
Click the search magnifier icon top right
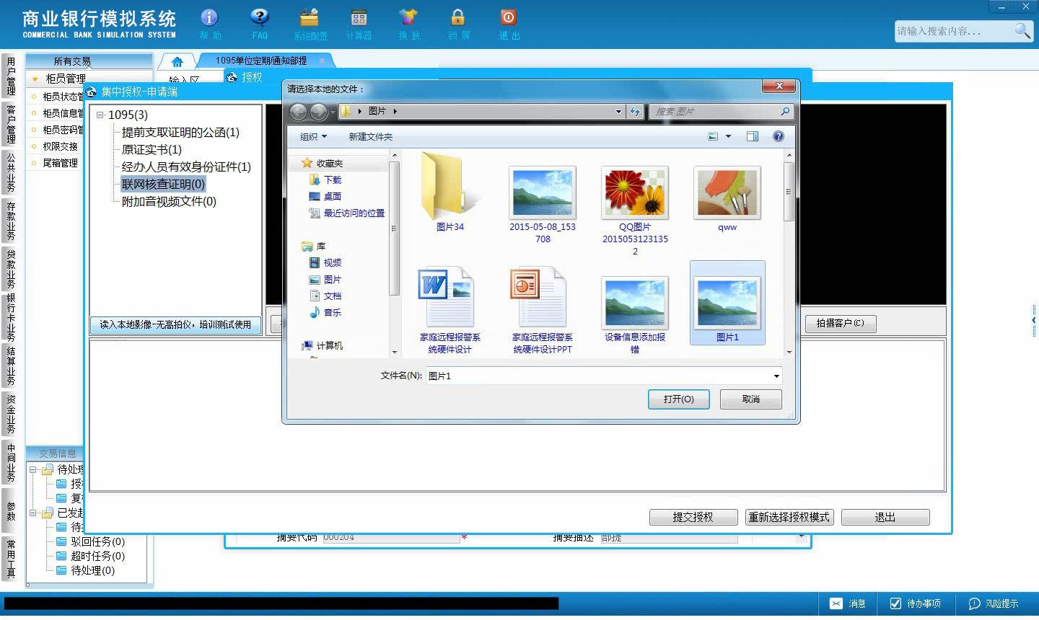(1022, 30)
